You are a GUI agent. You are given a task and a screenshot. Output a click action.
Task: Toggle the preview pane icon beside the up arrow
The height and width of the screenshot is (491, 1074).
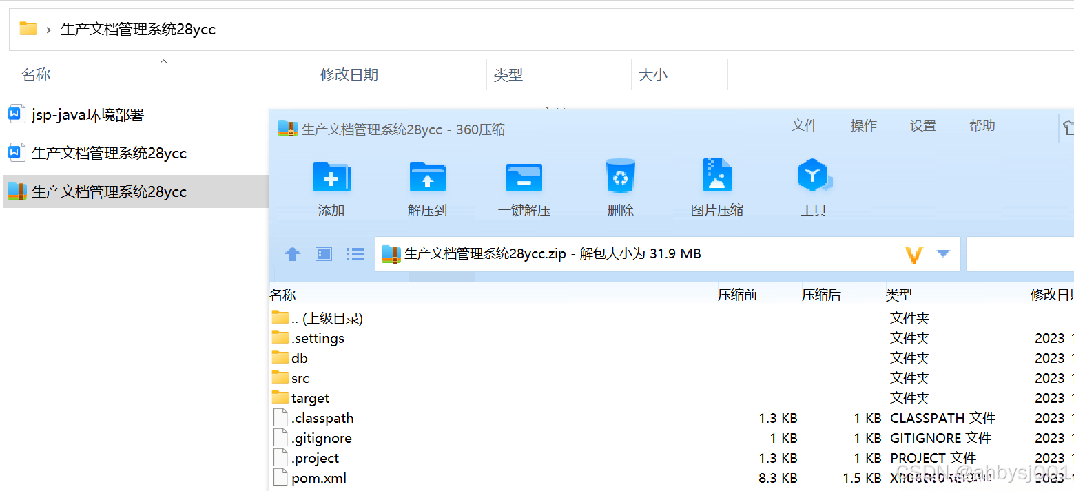tap(323, 253)
